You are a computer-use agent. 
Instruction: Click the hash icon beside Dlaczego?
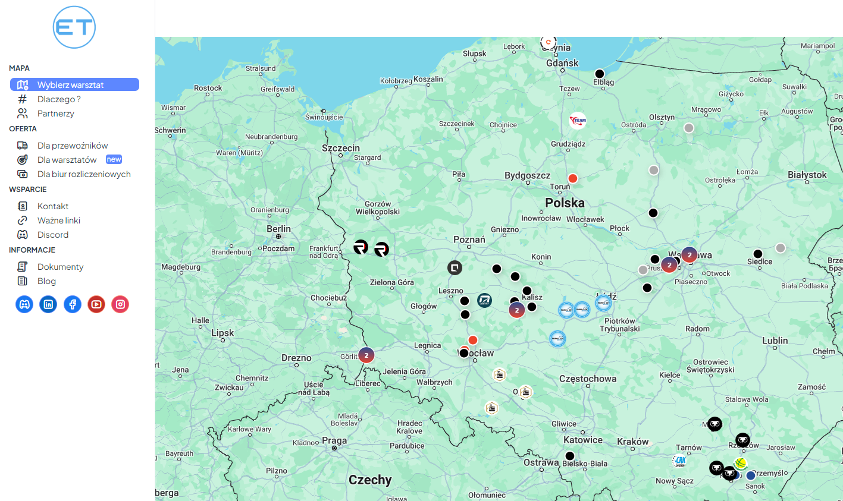click(23, 99)
